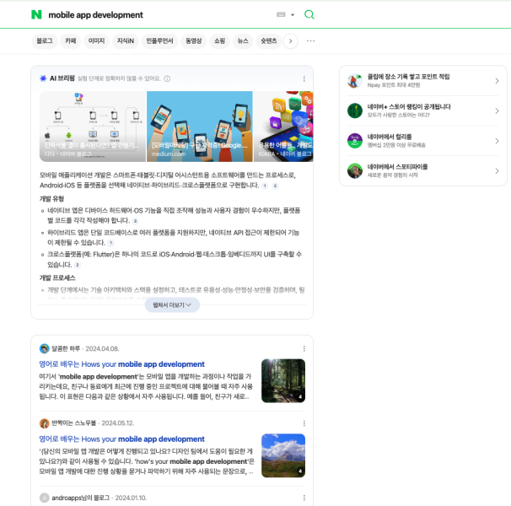The width and height of the screenshot is (511, 506).
Task: Click 달콤한 하루 blogger profile avatar
Action: [45, 348]
